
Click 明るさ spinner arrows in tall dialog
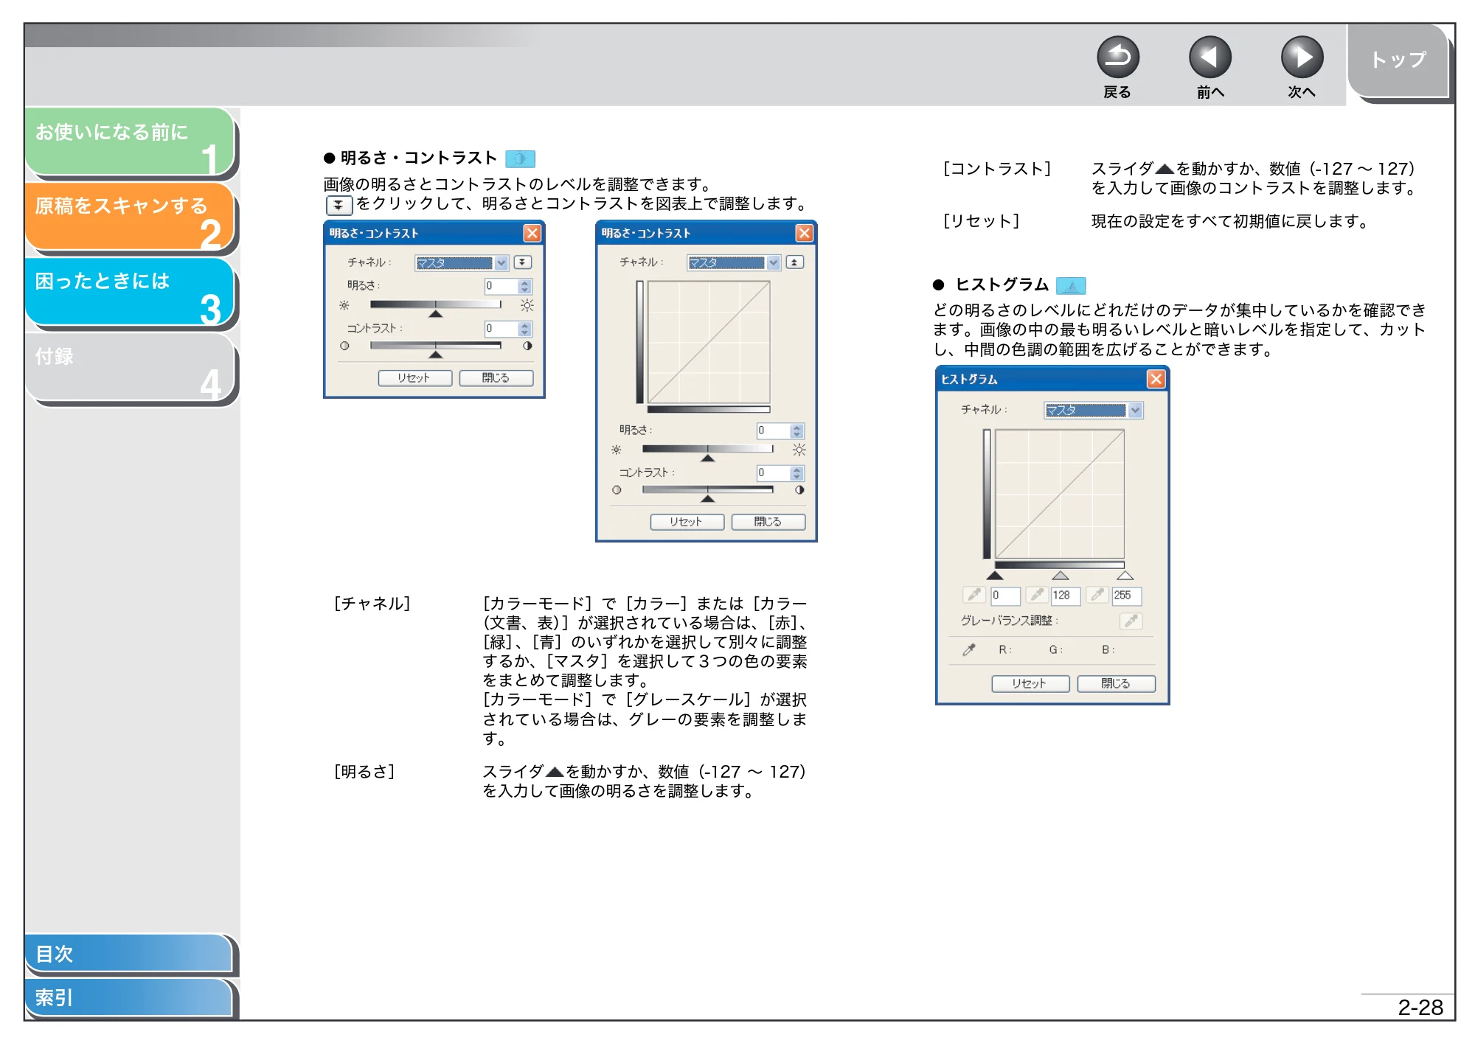click(797, 430)
